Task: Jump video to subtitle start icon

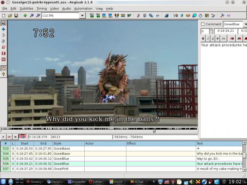Action: pyautogui.click(x=91, y=16)
